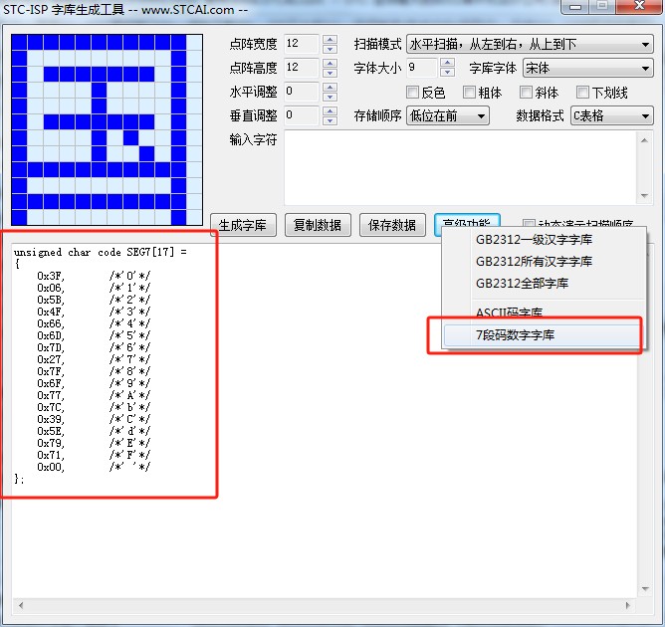Increase the 字体大小 value with up arrow
The image size is (665, 627).
[x=447, y=63]
